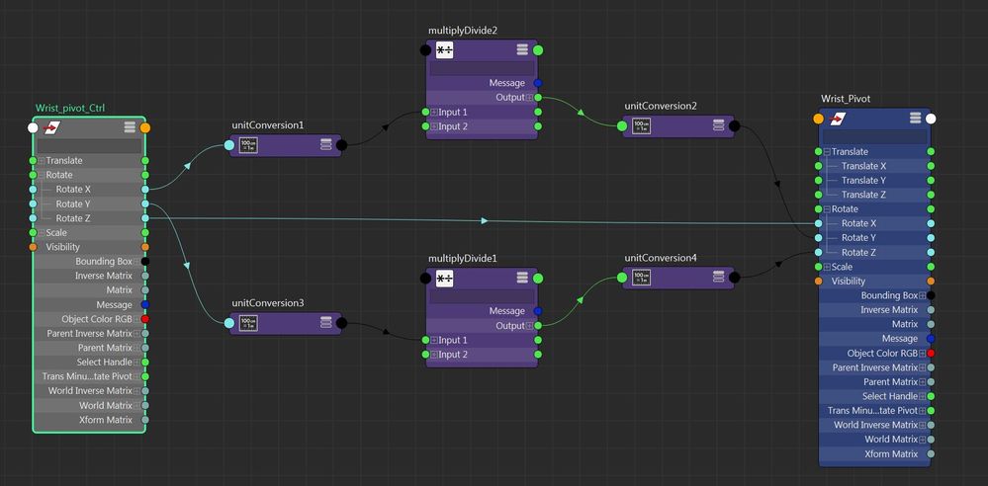Viewport: 988px width, 486px height.
Task: Click black output port of unitConversion4
Action: (x=734, y=277)
